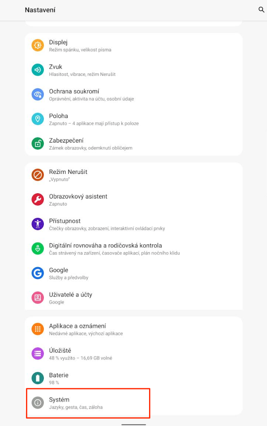Open the Displej settings entry
Image resolution: width=267 pixels, height=426 pixels.
(x=80, y=45)
